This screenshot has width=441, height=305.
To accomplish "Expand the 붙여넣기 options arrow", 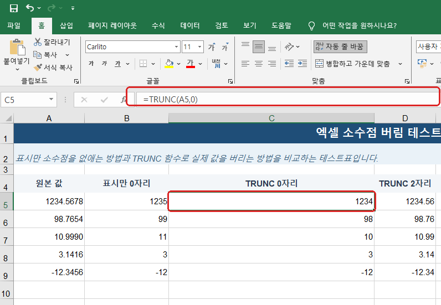I will click(17, 69).
